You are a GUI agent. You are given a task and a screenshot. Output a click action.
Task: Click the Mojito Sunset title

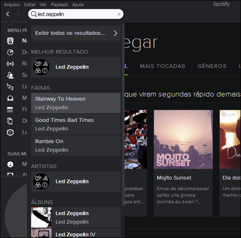[174, 178]
